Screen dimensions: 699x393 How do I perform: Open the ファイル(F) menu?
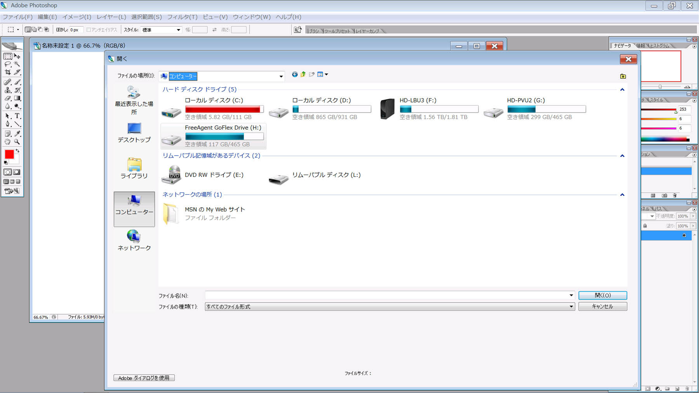click(17, 17)
